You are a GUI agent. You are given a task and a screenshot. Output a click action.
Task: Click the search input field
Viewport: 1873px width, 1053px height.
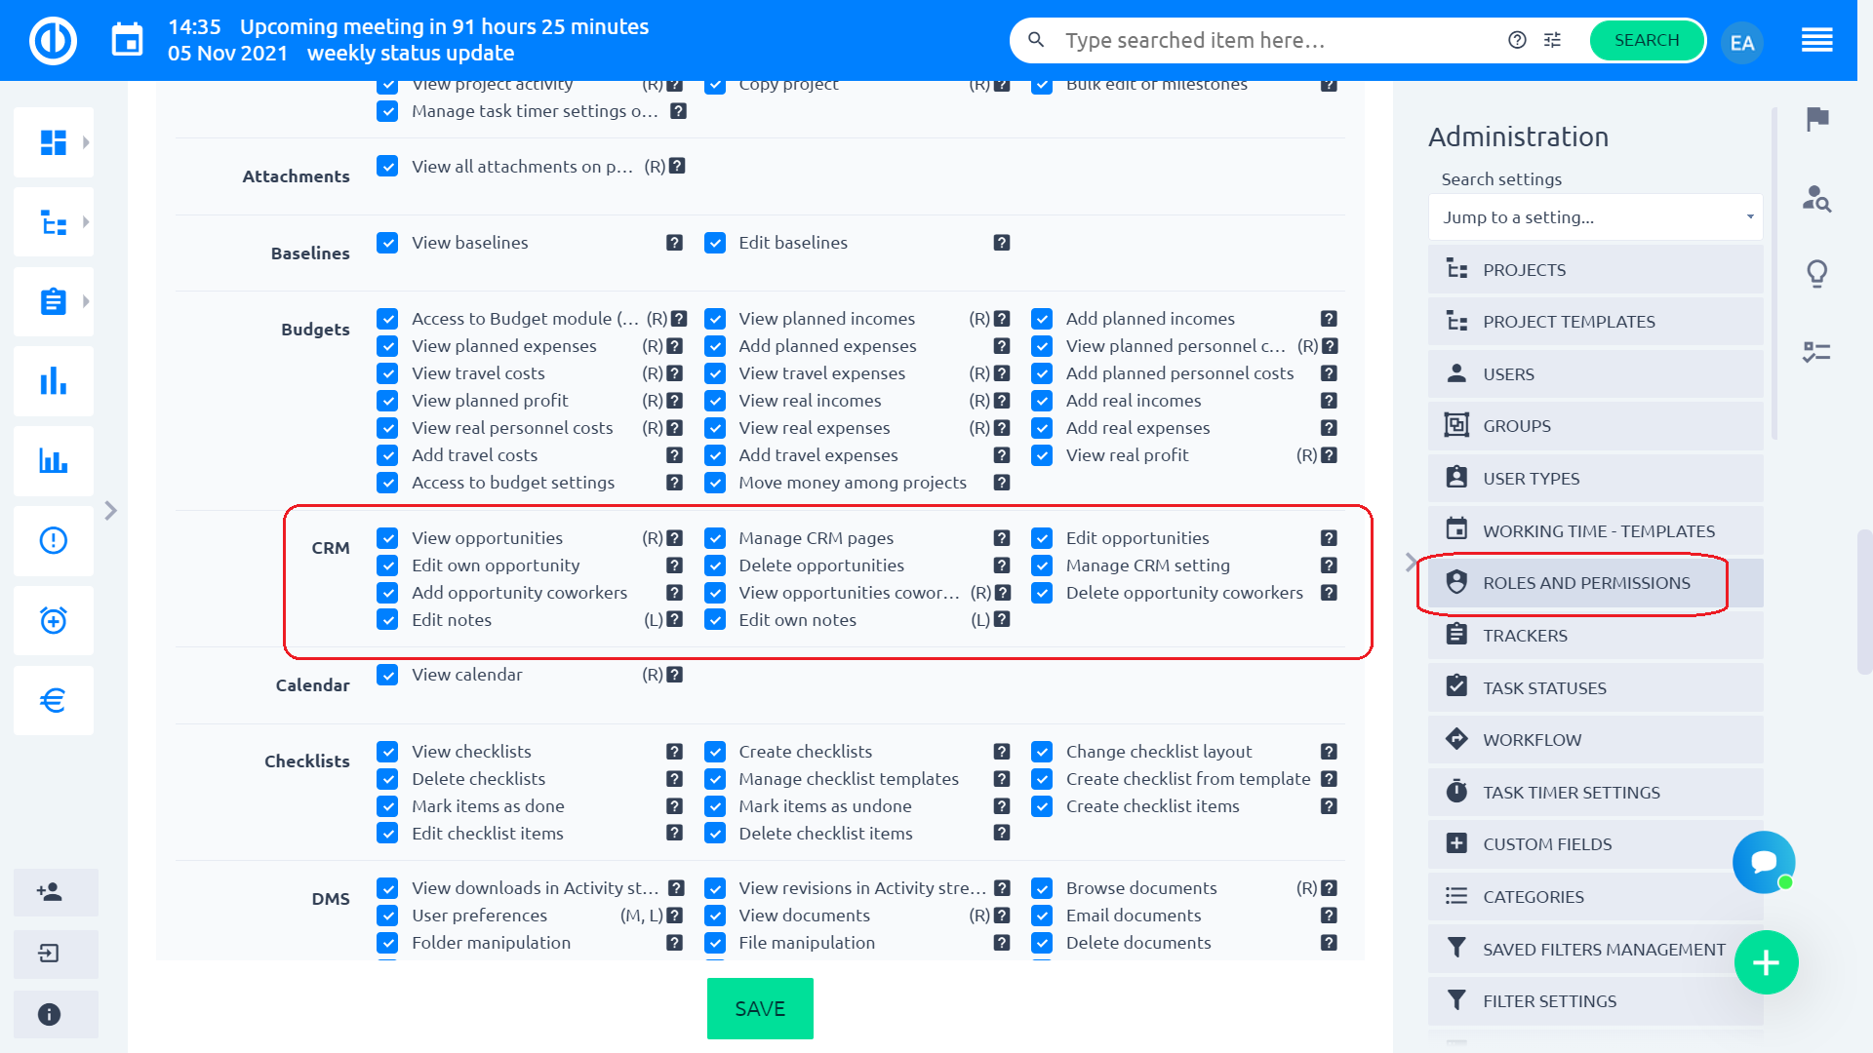(1278, 40)
